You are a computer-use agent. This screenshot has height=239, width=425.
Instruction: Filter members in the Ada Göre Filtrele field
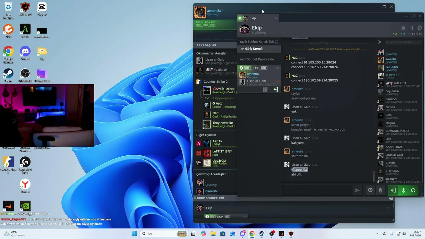click(403, 42)
